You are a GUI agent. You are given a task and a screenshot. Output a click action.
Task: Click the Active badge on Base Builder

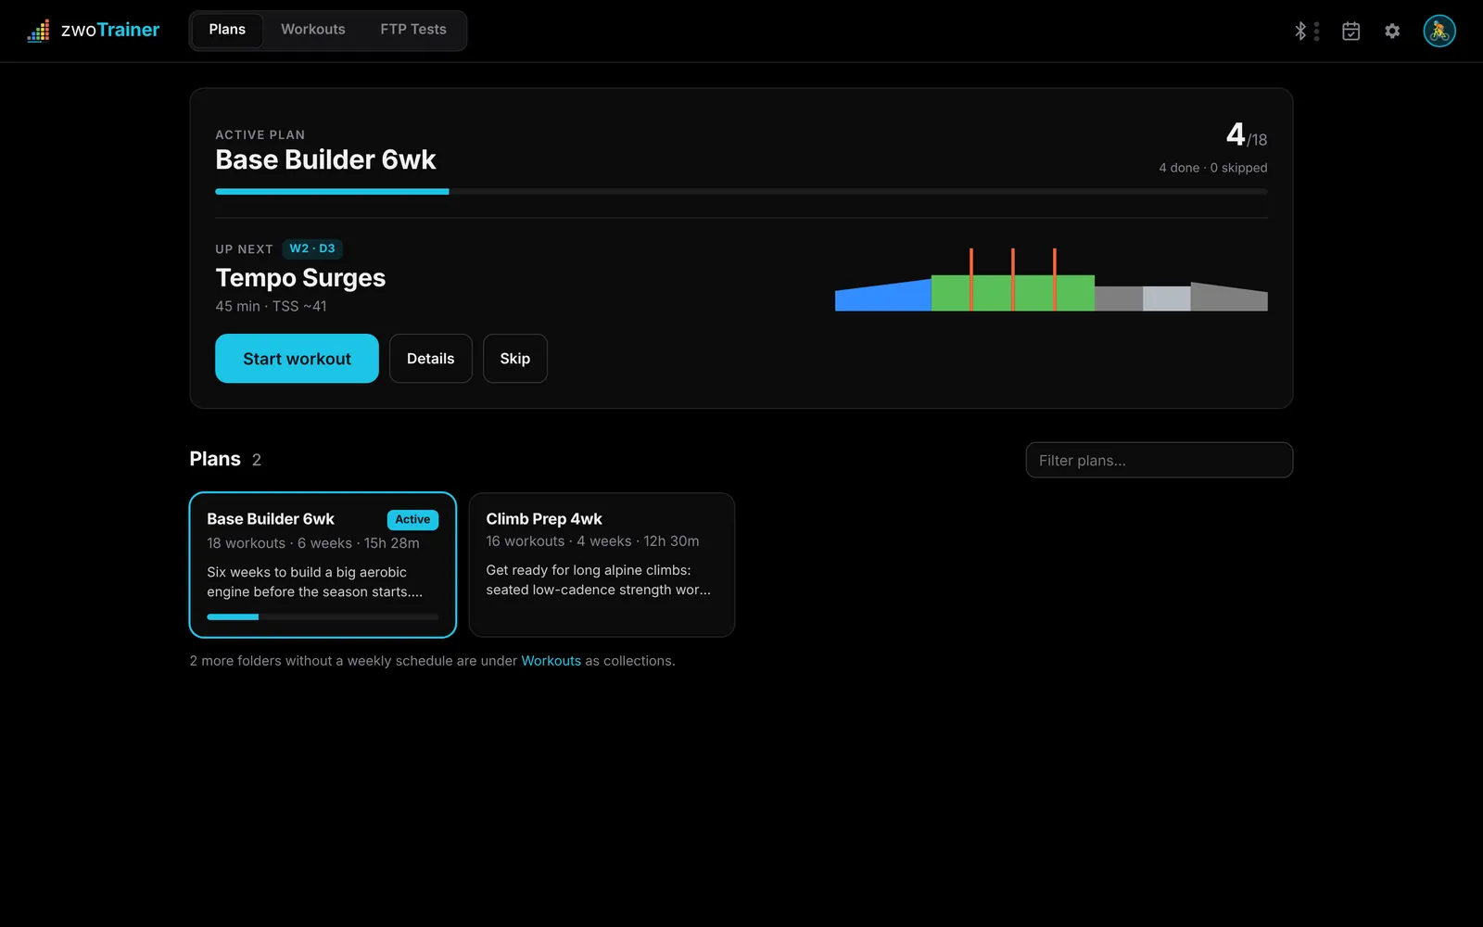coord(412,520)
